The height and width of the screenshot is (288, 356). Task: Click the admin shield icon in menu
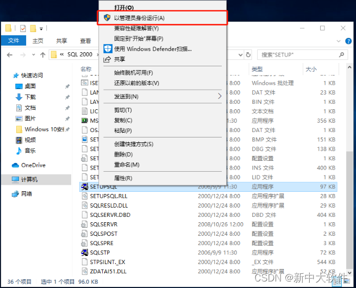point(107,18)
